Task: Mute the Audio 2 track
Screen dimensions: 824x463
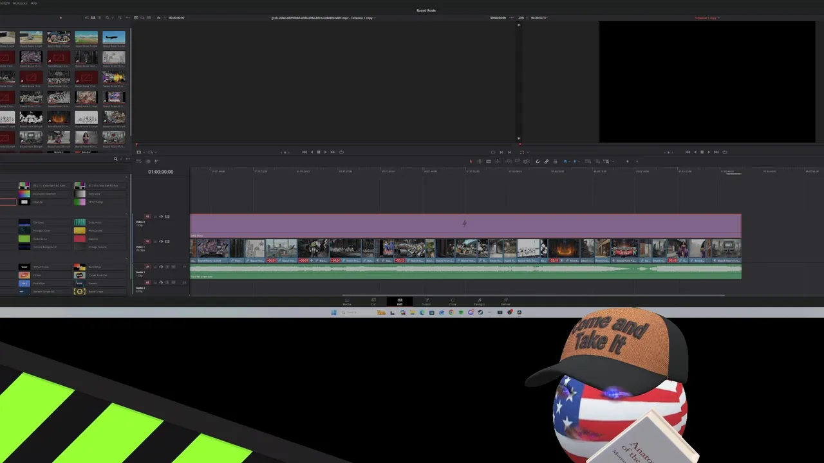Action: coord(173,282)
